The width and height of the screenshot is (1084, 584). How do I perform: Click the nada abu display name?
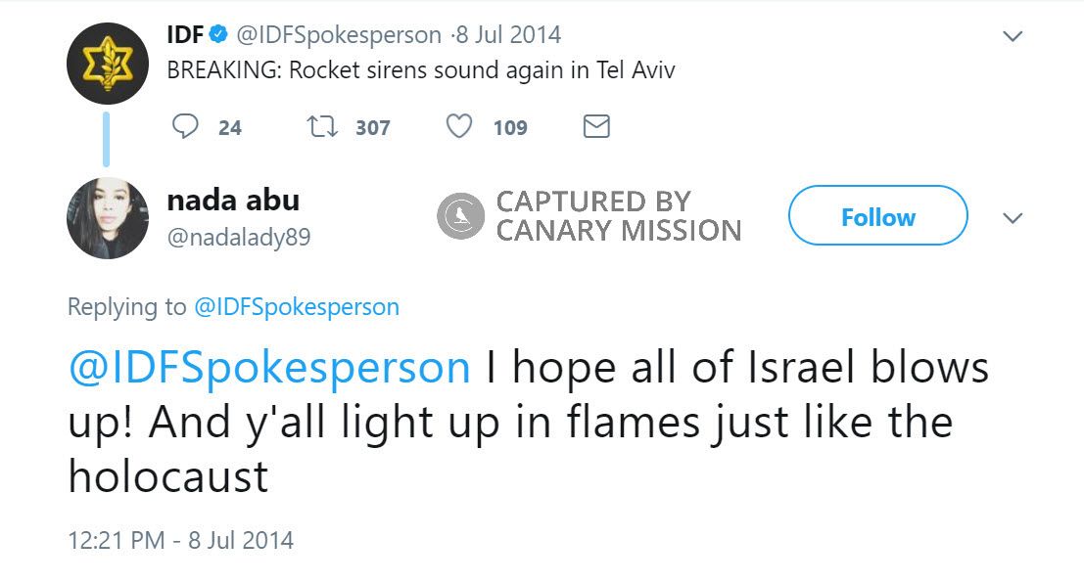click(233, 201)
